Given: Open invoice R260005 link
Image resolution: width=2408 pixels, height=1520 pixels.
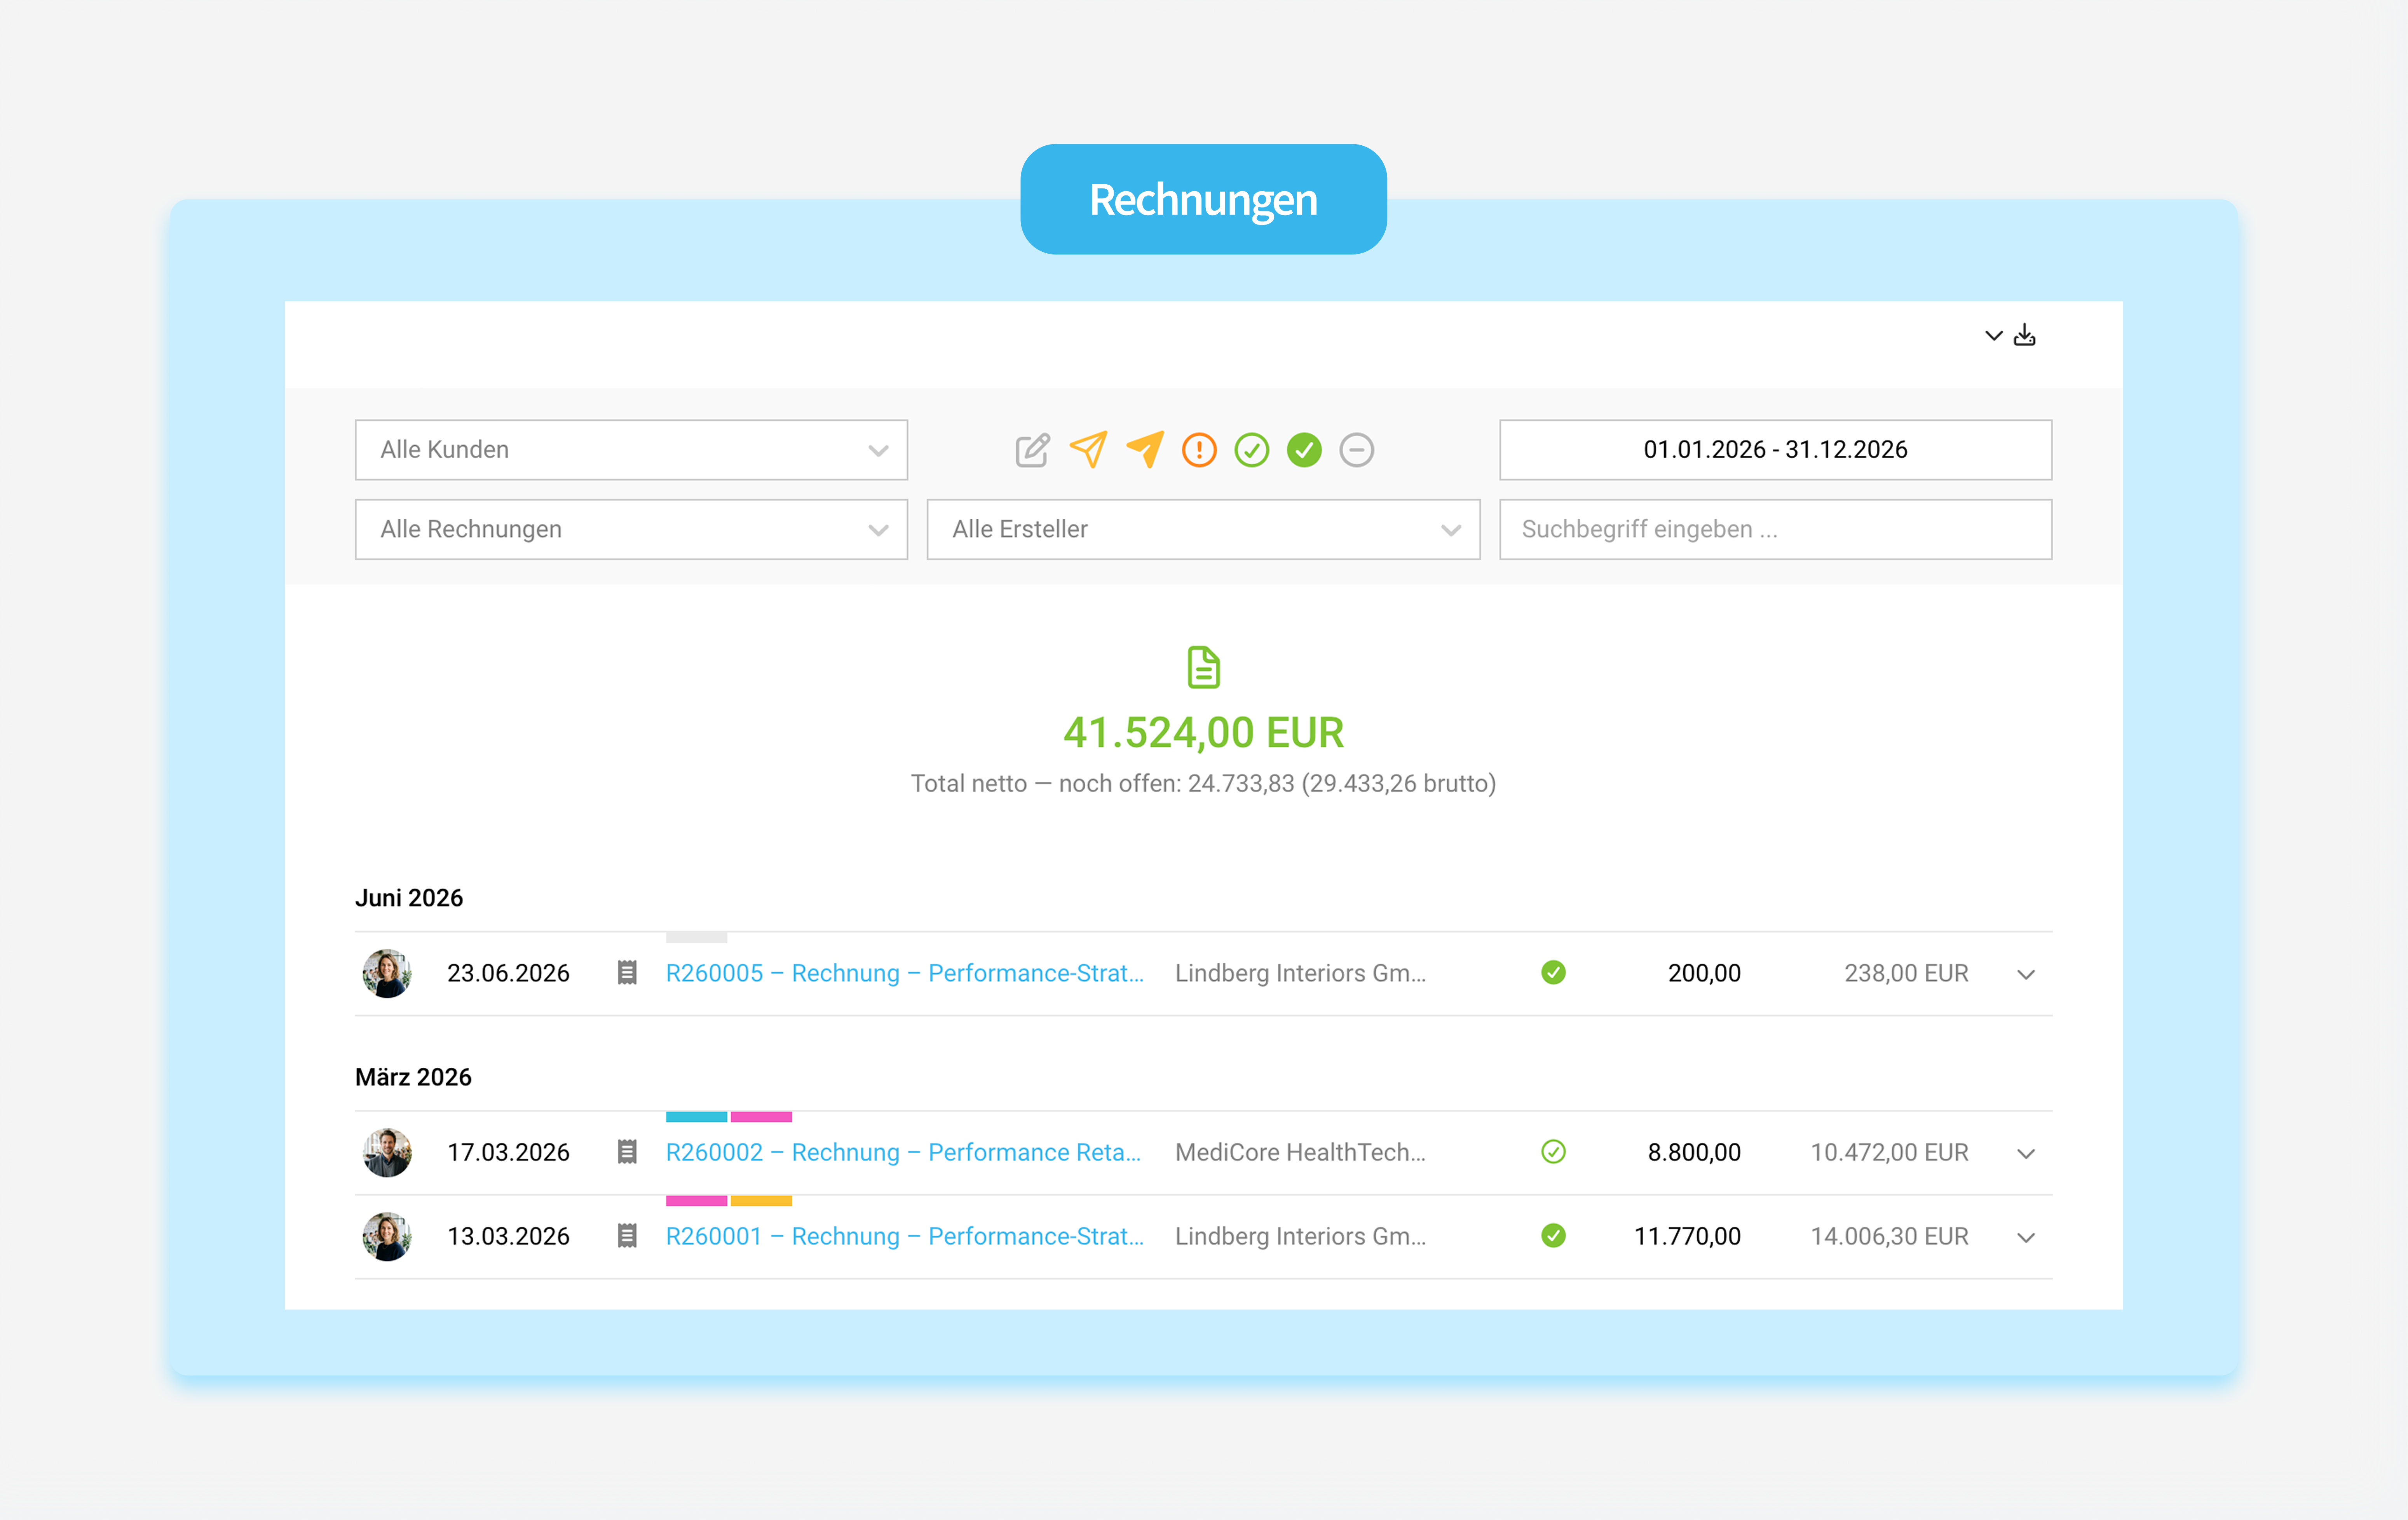Looking at the screenshot, I should [904, 973].
